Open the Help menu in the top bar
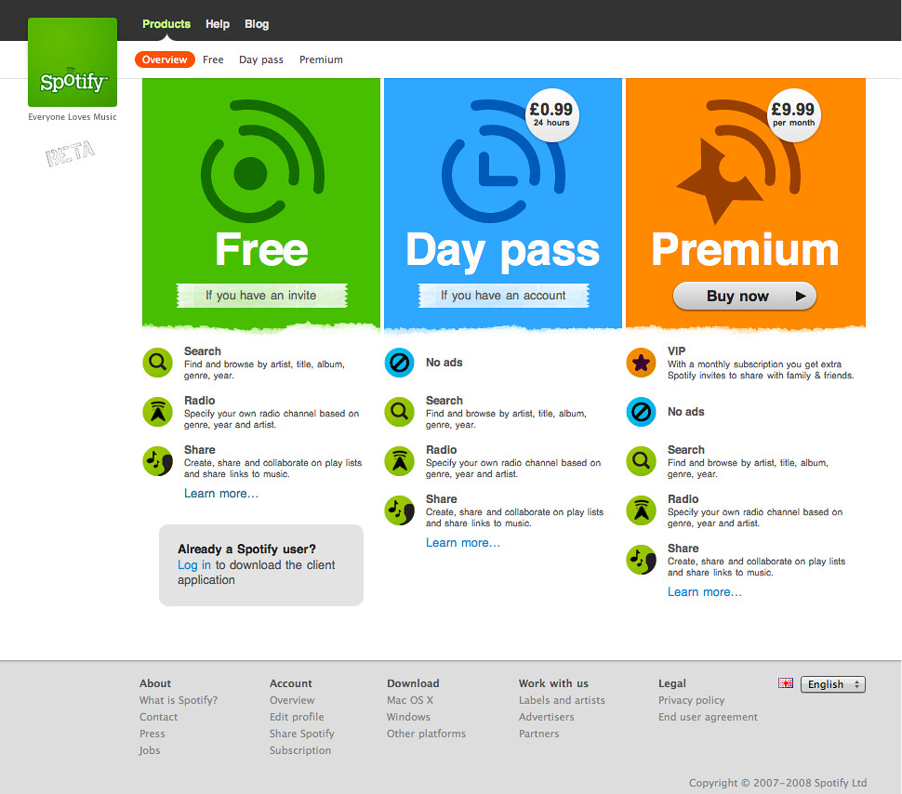902x794 pixels. coord(218,24)
